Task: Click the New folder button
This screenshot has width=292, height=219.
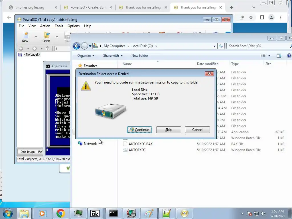Action: click(x=140, y=56)
